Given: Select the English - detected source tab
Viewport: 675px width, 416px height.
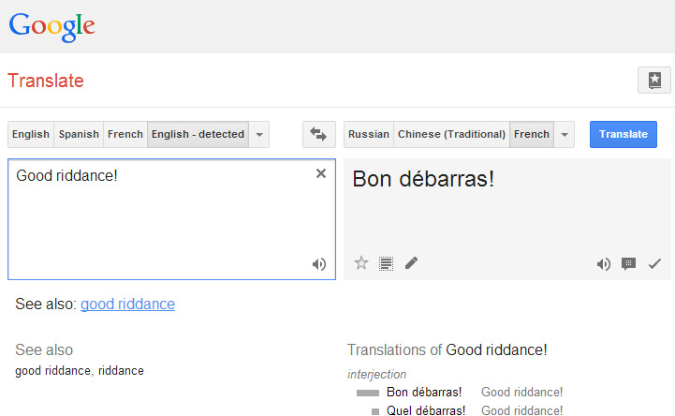Looking at the screenshot, I should coord(198,134).
